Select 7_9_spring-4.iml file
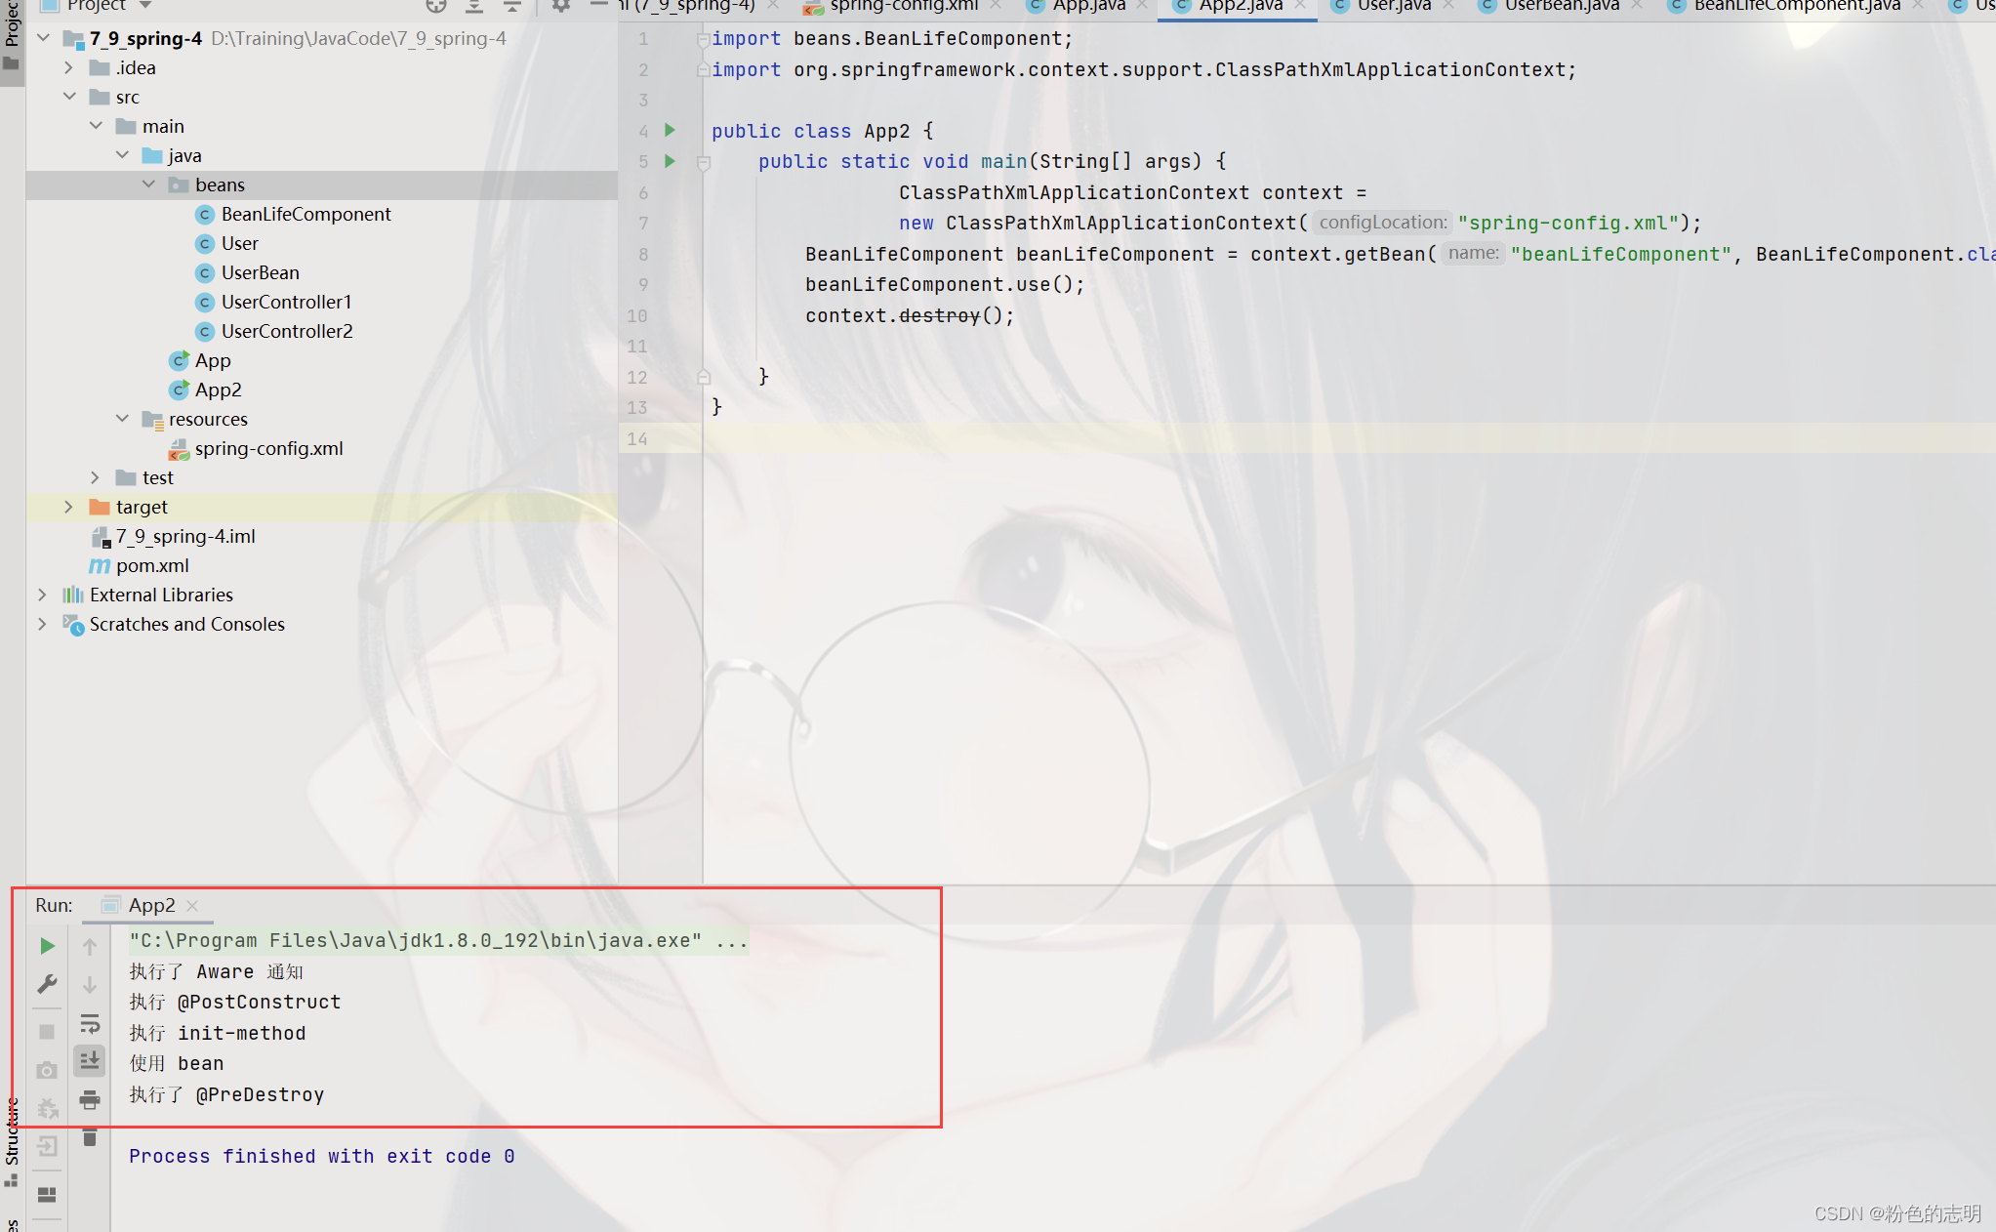This screenshot has width=1996, height=1232. click(184, 536)
